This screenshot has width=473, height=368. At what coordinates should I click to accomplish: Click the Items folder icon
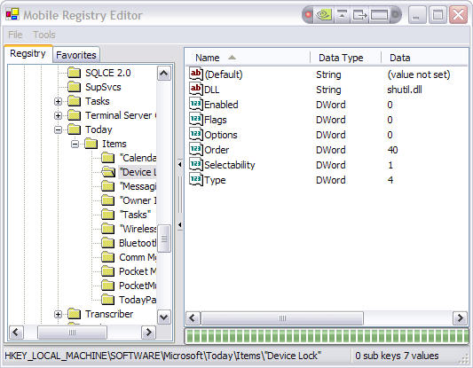click(91, 144)
